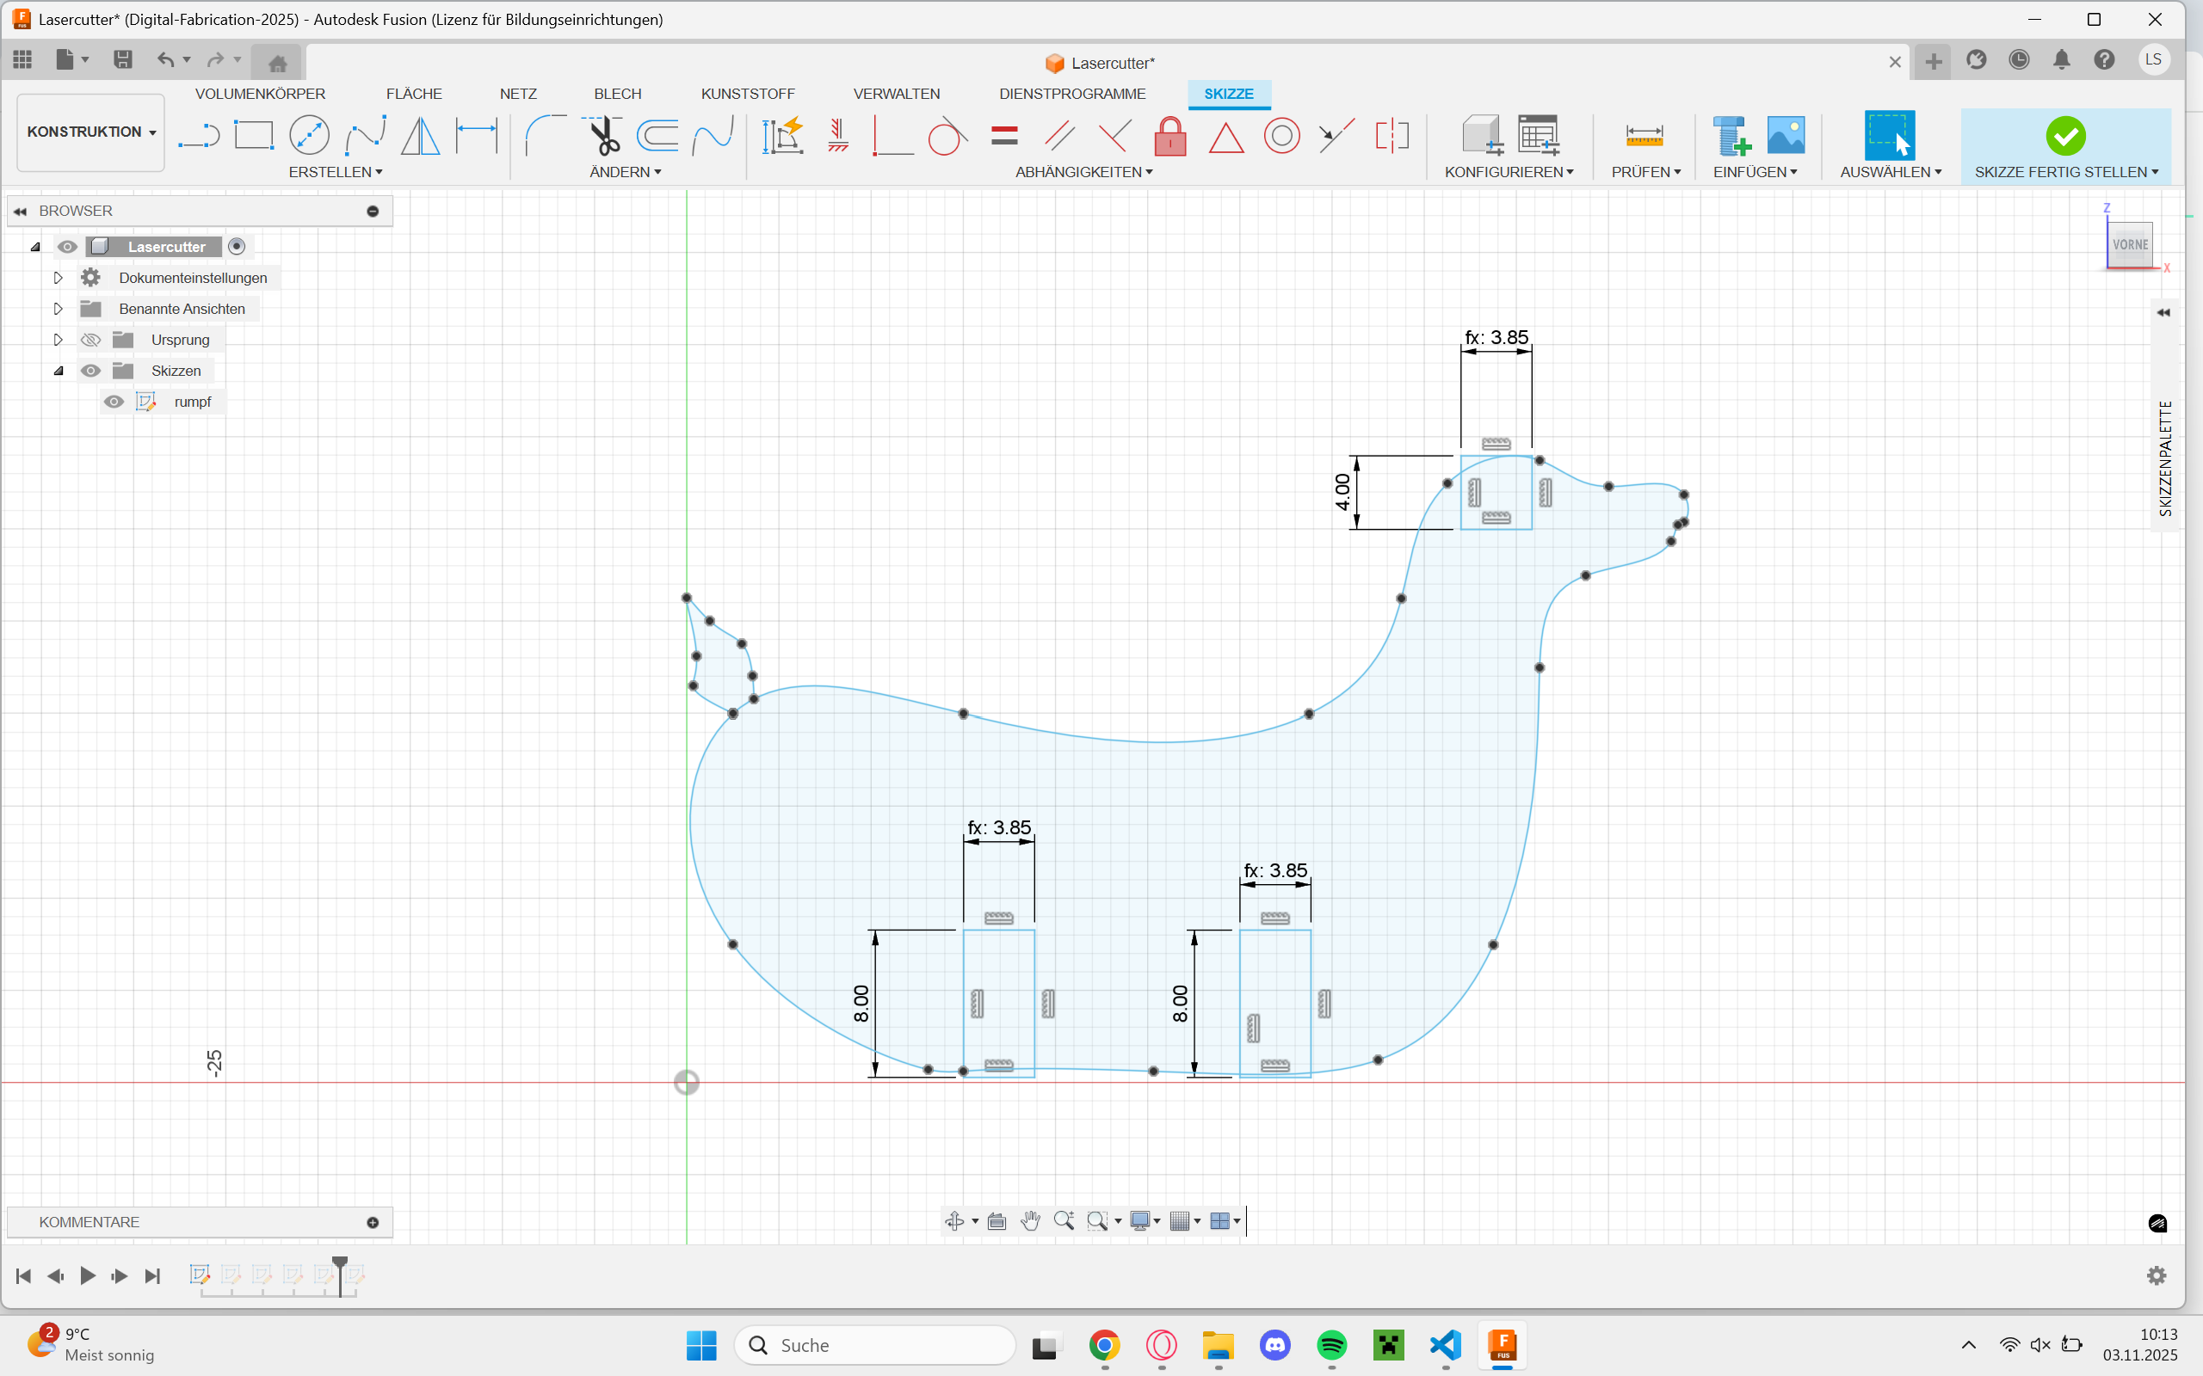The image size is (2203, 1376).
Task: Select the Mirror tool
Action: click(x=421, y=136)
